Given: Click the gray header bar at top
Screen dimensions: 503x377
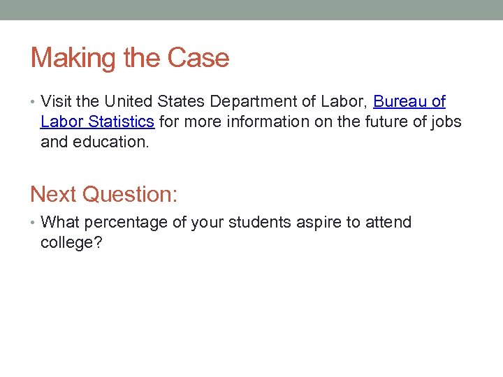Looking at the screenshot, I should (x=251, y=10).
